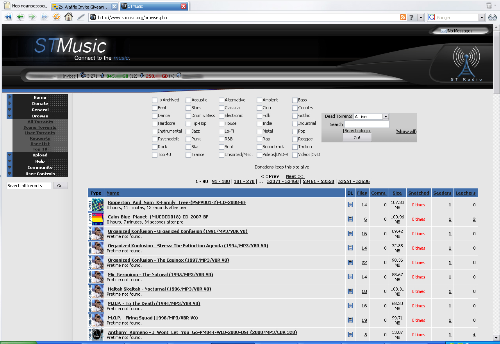
Task: Open All Torrents in Browse menu
Action: tap(40, 122)
